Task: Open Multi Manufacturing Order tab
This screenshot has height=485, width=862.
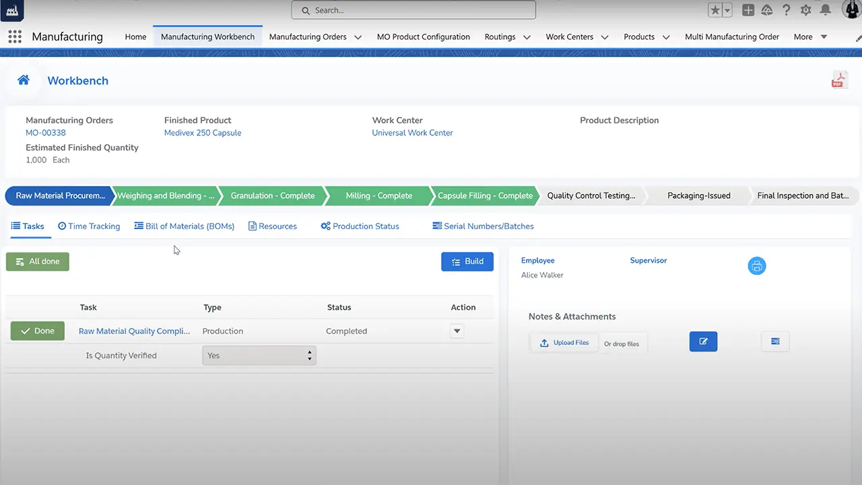Action: pos(732,37)
